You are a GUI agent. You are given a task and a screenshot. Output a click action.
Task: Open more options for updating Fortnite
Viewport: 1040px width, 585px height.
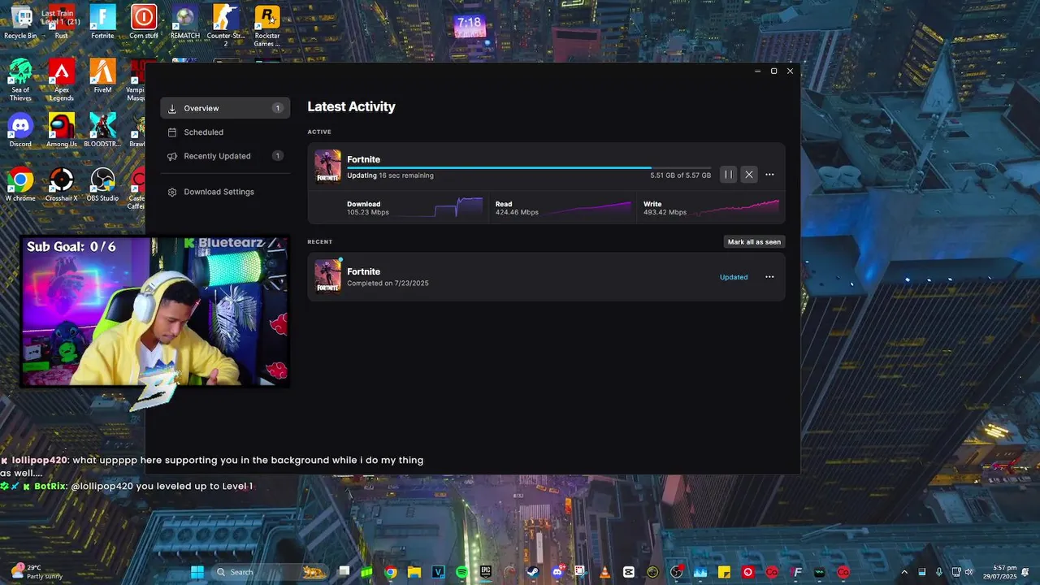(x=769, y=175)
